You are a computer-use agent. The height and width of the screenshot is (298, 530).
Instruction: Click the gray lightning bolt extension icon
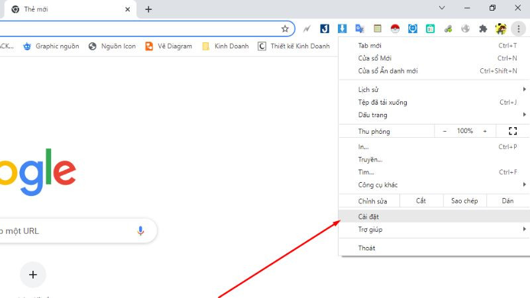point(307,28)
